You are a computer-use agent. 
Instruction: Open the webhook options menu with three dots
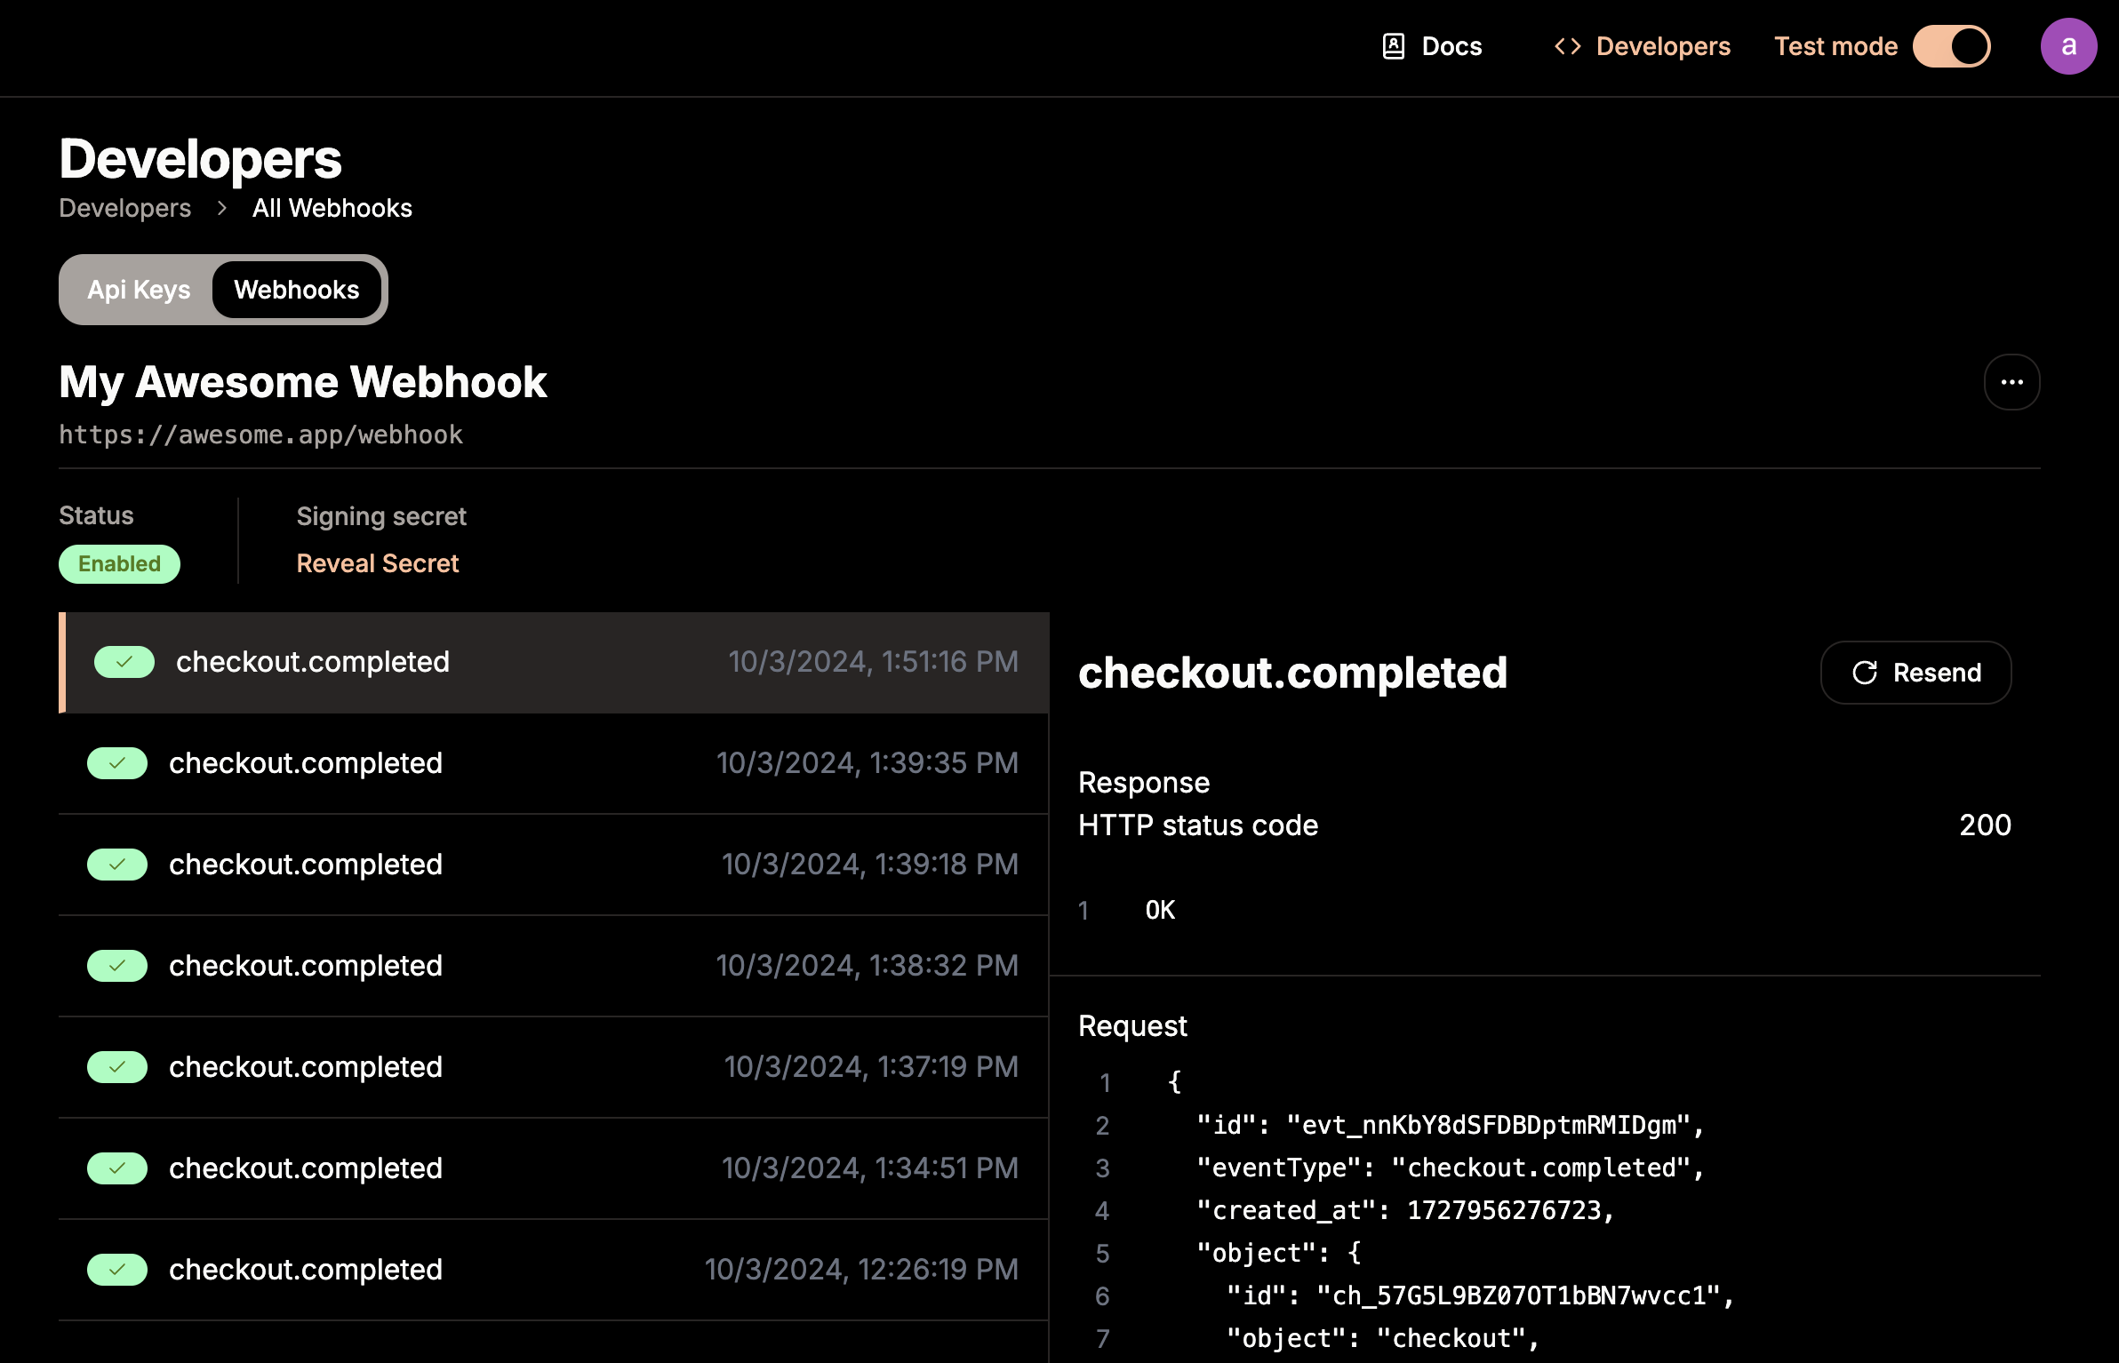[x=2012, y=381]
